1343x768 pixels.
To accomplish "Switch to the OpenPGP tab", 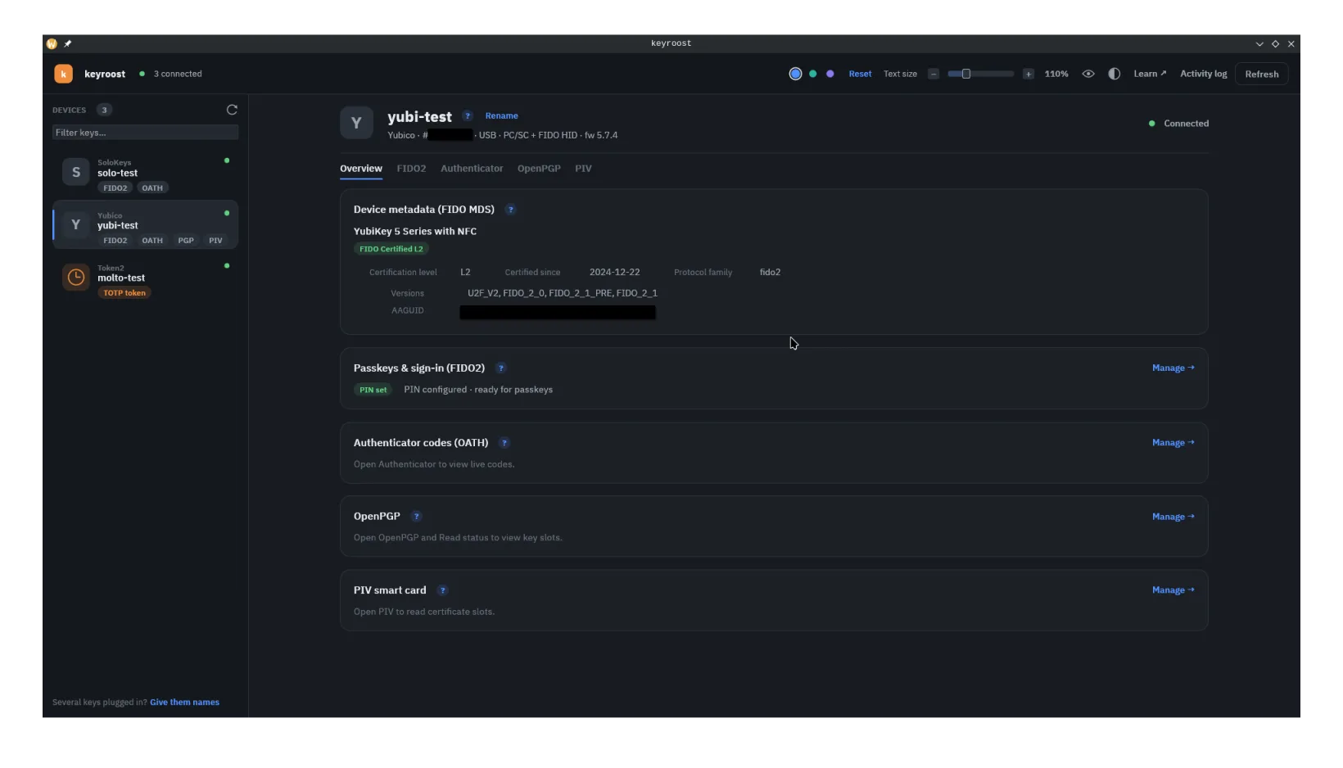I will coord(539,169).
